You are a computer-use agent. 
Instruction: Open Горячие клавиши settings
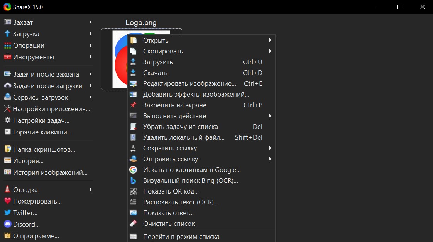[42, 132]
